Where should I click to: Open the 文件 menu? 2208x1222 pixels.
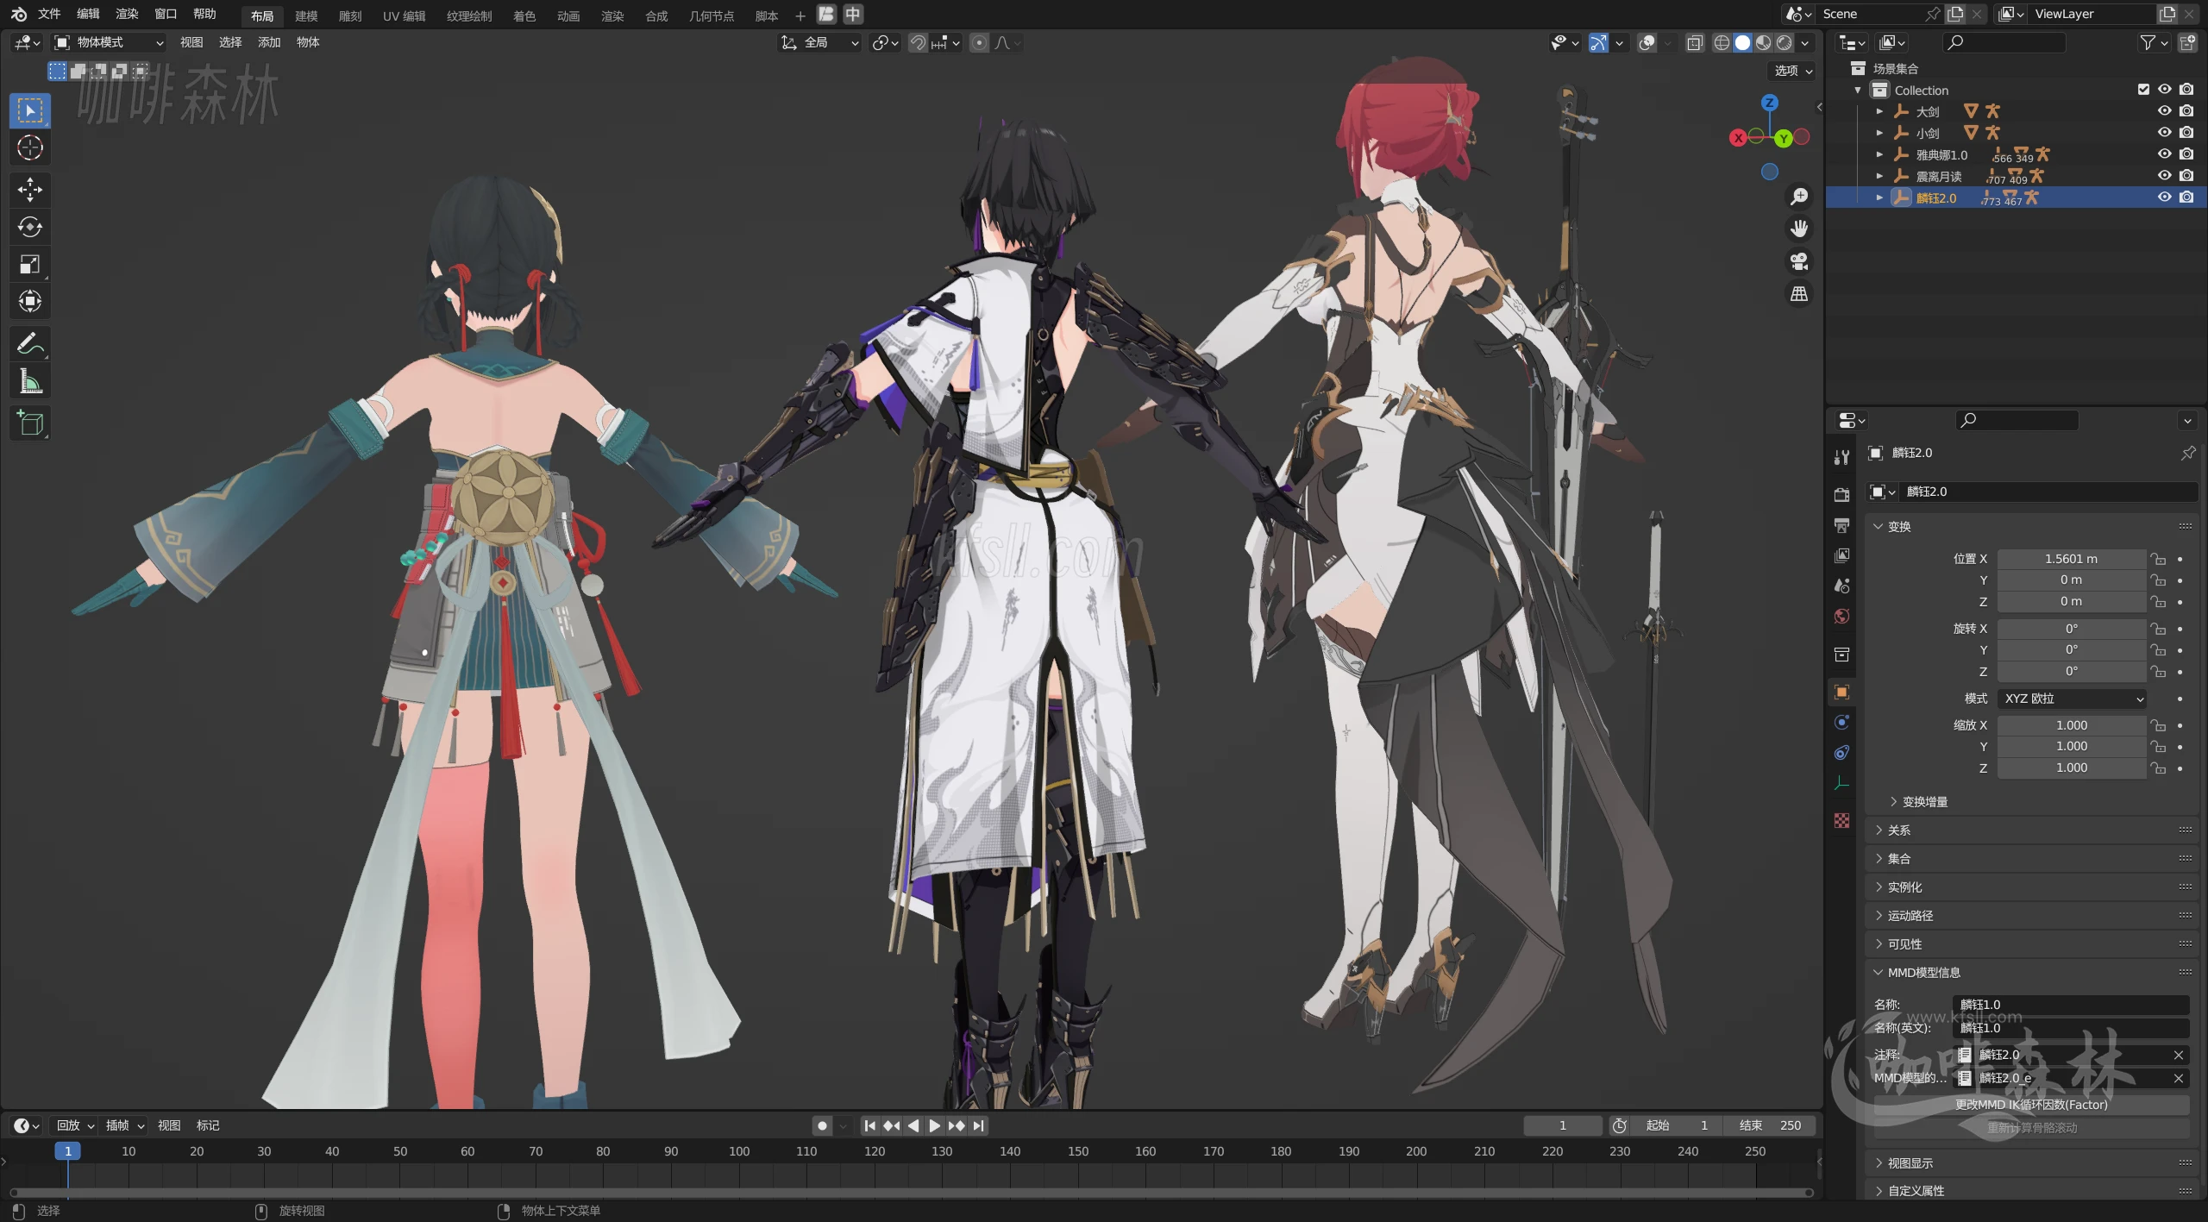pos(49,14)
